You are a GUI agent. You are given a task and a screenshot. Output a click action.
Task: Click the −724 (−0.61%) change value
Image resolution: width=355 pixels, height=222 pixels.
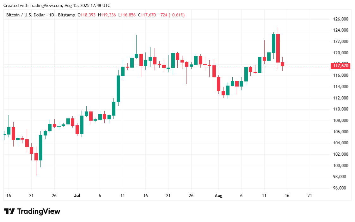coord(171,15)
